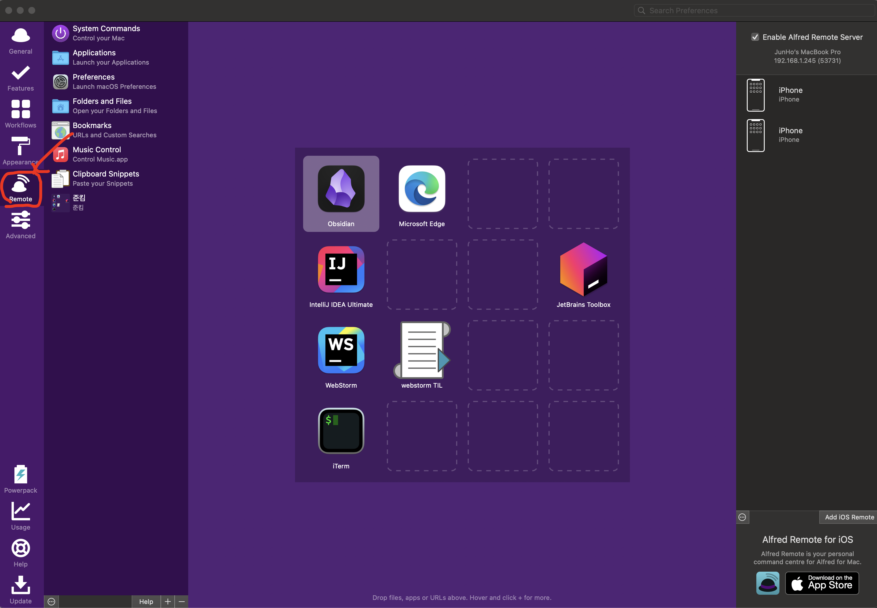This screenshot has height=608, width=877.
Task: Click the iTerm remote tile
Action: click(341, 436)
